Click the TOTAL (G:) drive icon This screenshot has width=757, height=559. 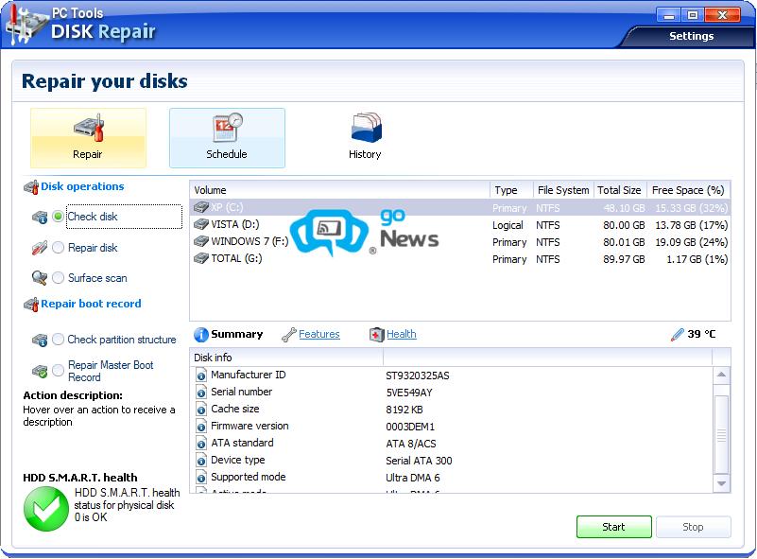201,258
